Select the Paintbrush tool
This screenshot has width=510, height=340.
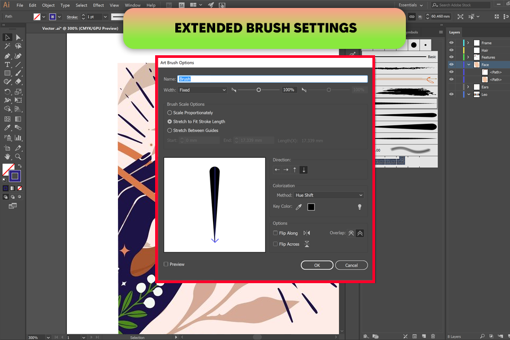[x=18, y=73]
